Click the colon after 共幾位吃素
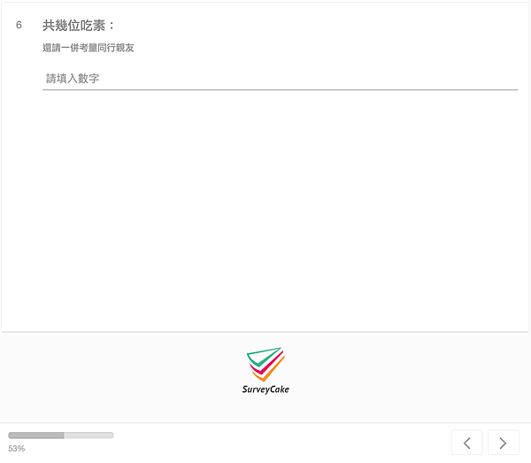 coord(112,26)
